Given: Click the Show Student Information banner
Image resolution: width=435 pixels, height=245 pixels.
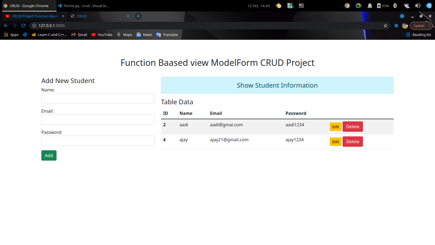Looking at the screenshot, I should (277, 85).
